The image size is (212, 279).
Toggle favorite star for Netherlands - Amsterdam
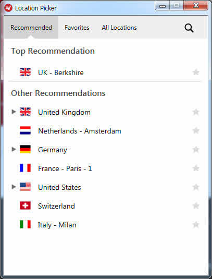[x=196, y=130]
